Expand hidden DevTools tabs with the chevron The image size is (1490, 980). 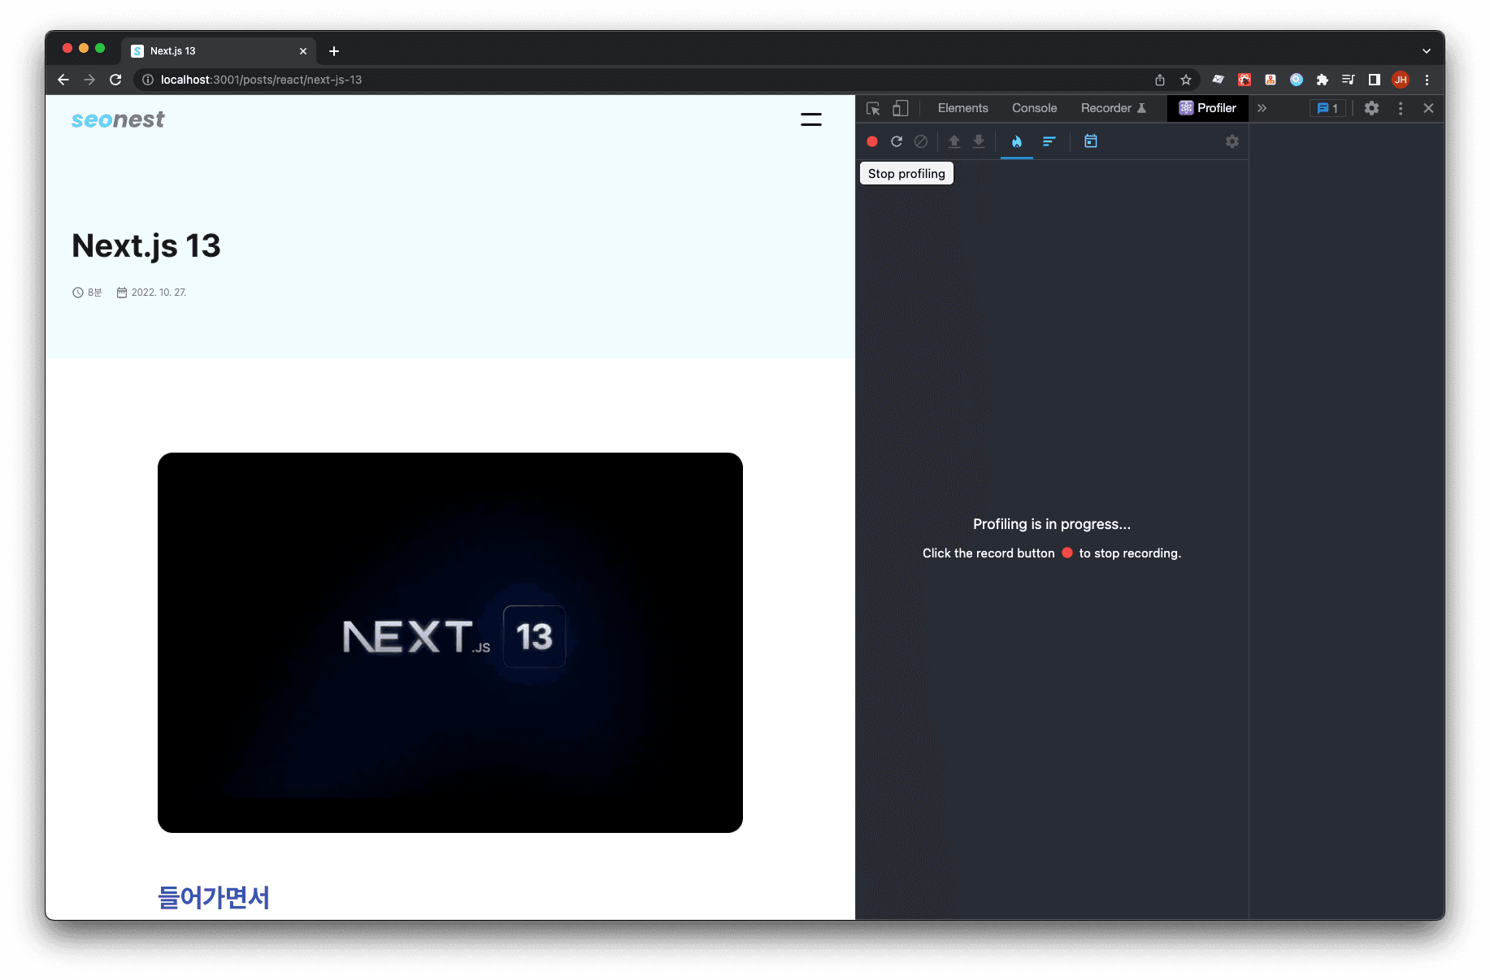click(1262, 108)
